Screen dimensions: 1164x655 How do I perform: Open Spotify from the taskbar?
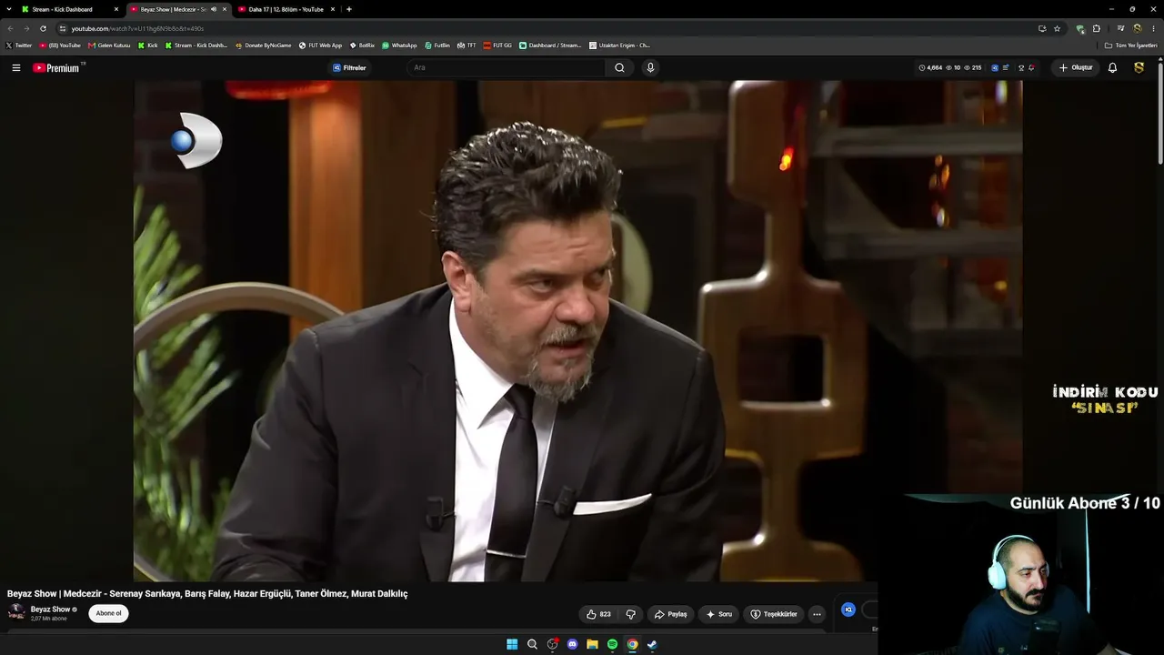pyautogui.click(x=612, y=644)
